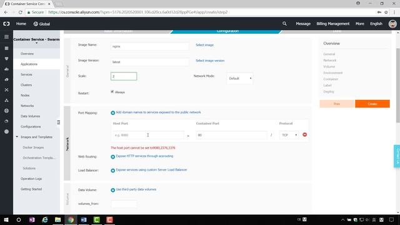400x225 pixels.
Task: Expand Container Service - Swarm selector
Action: 36,40
